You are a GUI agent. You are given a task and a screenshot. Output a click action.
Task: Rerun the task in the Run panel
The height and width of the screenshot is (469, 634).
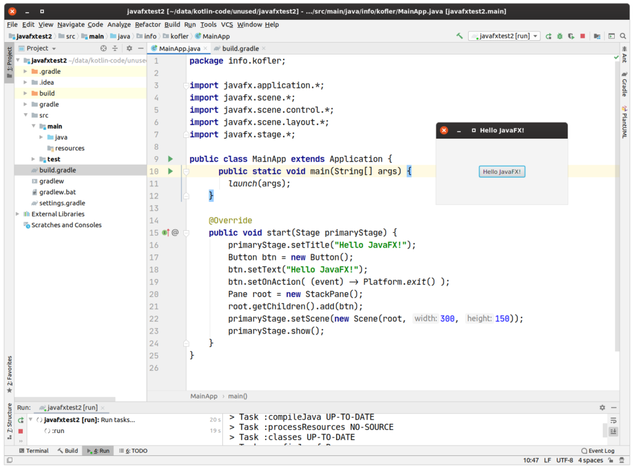[22, 419]
